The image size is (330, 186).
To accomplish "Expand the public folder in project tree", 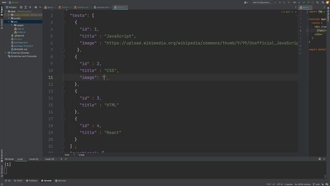I will [x=9, y=19].
